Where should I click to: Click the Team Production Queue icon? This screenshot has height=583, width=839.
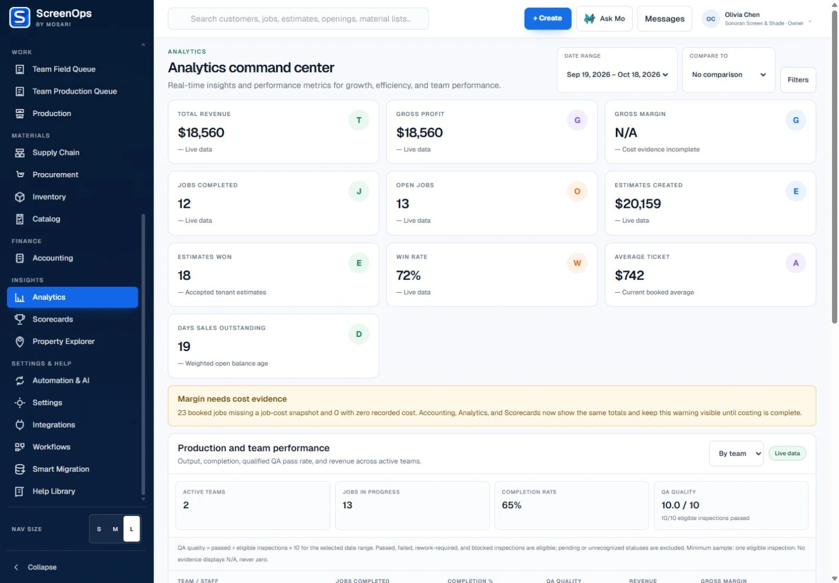(x=19, y=91)
